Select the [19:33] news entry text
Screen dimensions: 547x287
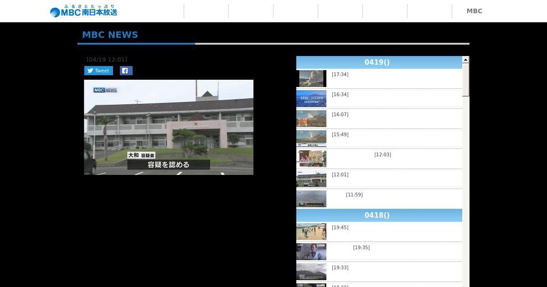pyautogui.click(x=340, y=267)
